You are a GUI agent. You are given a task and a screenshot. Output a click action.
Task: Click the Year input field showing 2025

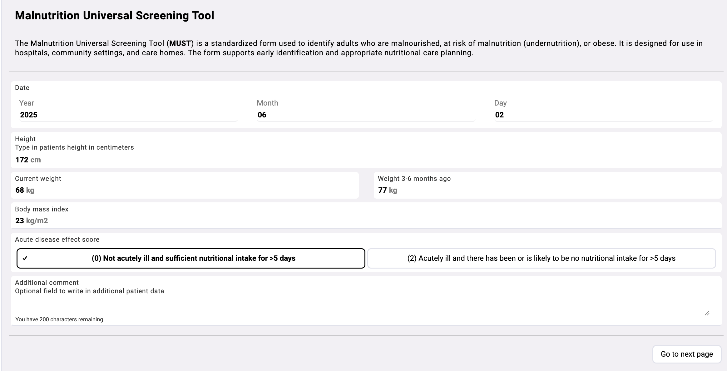click(x=128, y=115)
